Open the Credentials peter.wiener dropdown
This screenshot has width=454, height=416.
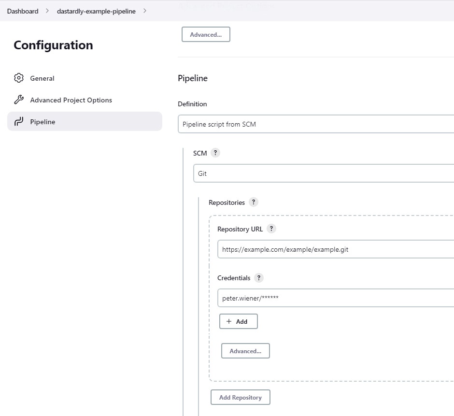pos(336,298)
